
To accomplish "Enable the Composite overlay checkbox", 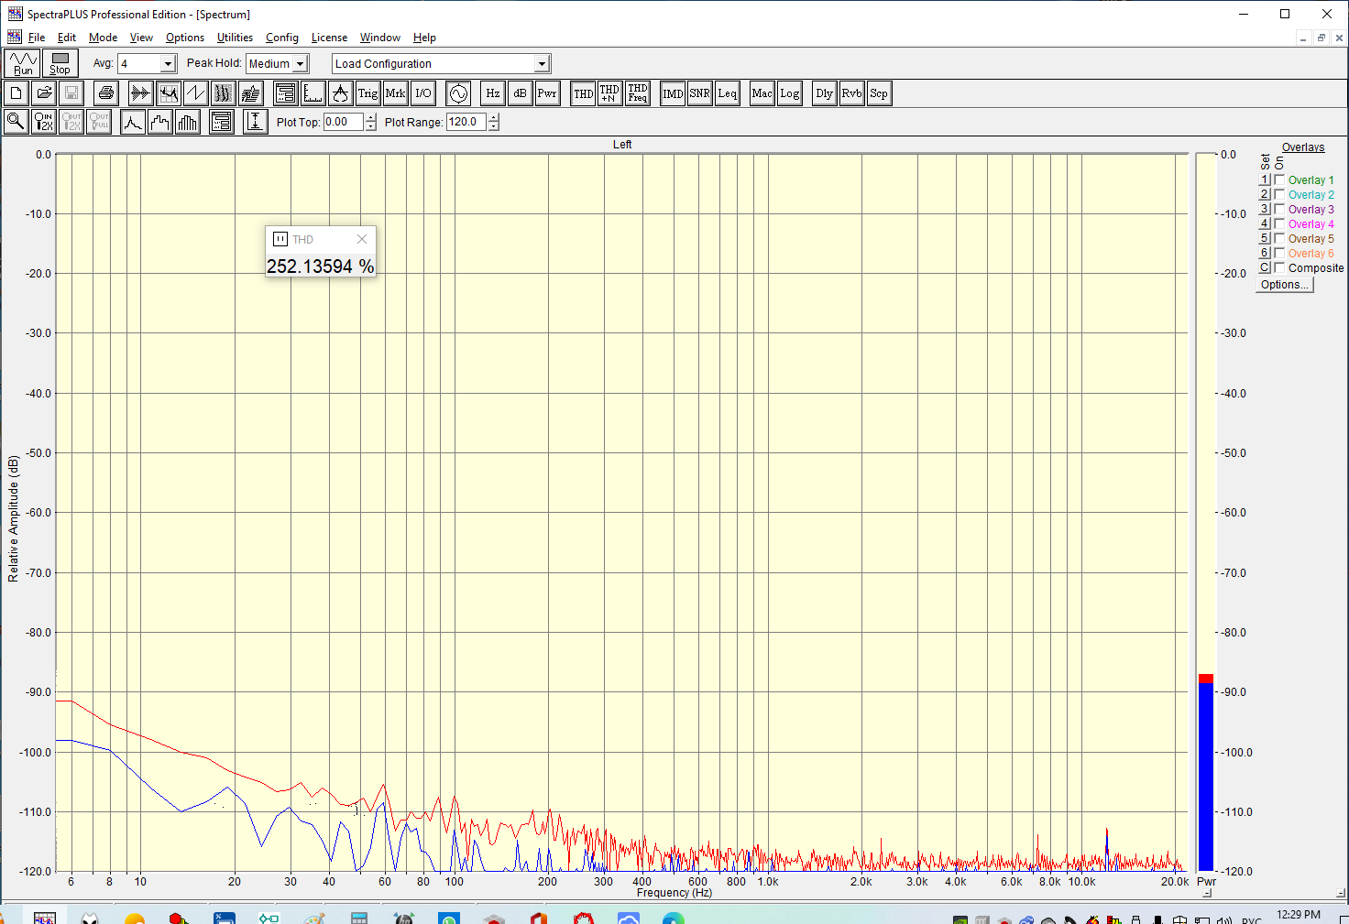I will tap(1280, 268).
